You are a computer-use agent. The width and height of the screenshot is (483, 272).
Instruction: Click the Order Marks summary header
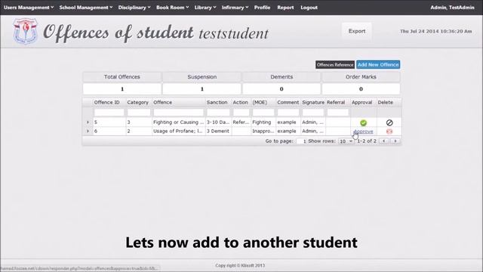[x=361, y=77]
